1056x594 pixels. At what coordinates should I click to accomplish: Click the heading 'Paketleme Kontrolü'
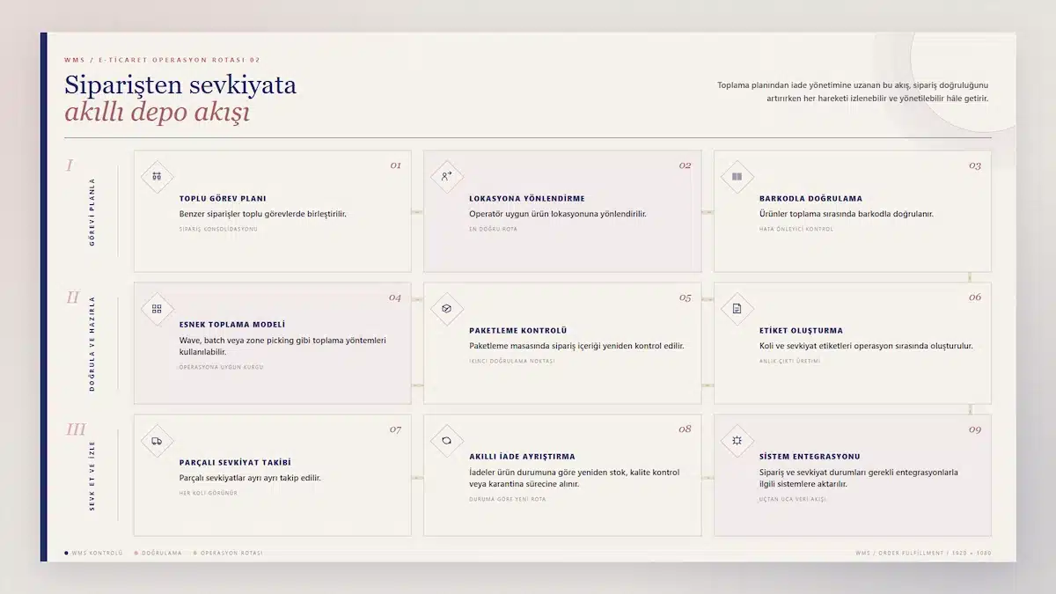point(518,331)
